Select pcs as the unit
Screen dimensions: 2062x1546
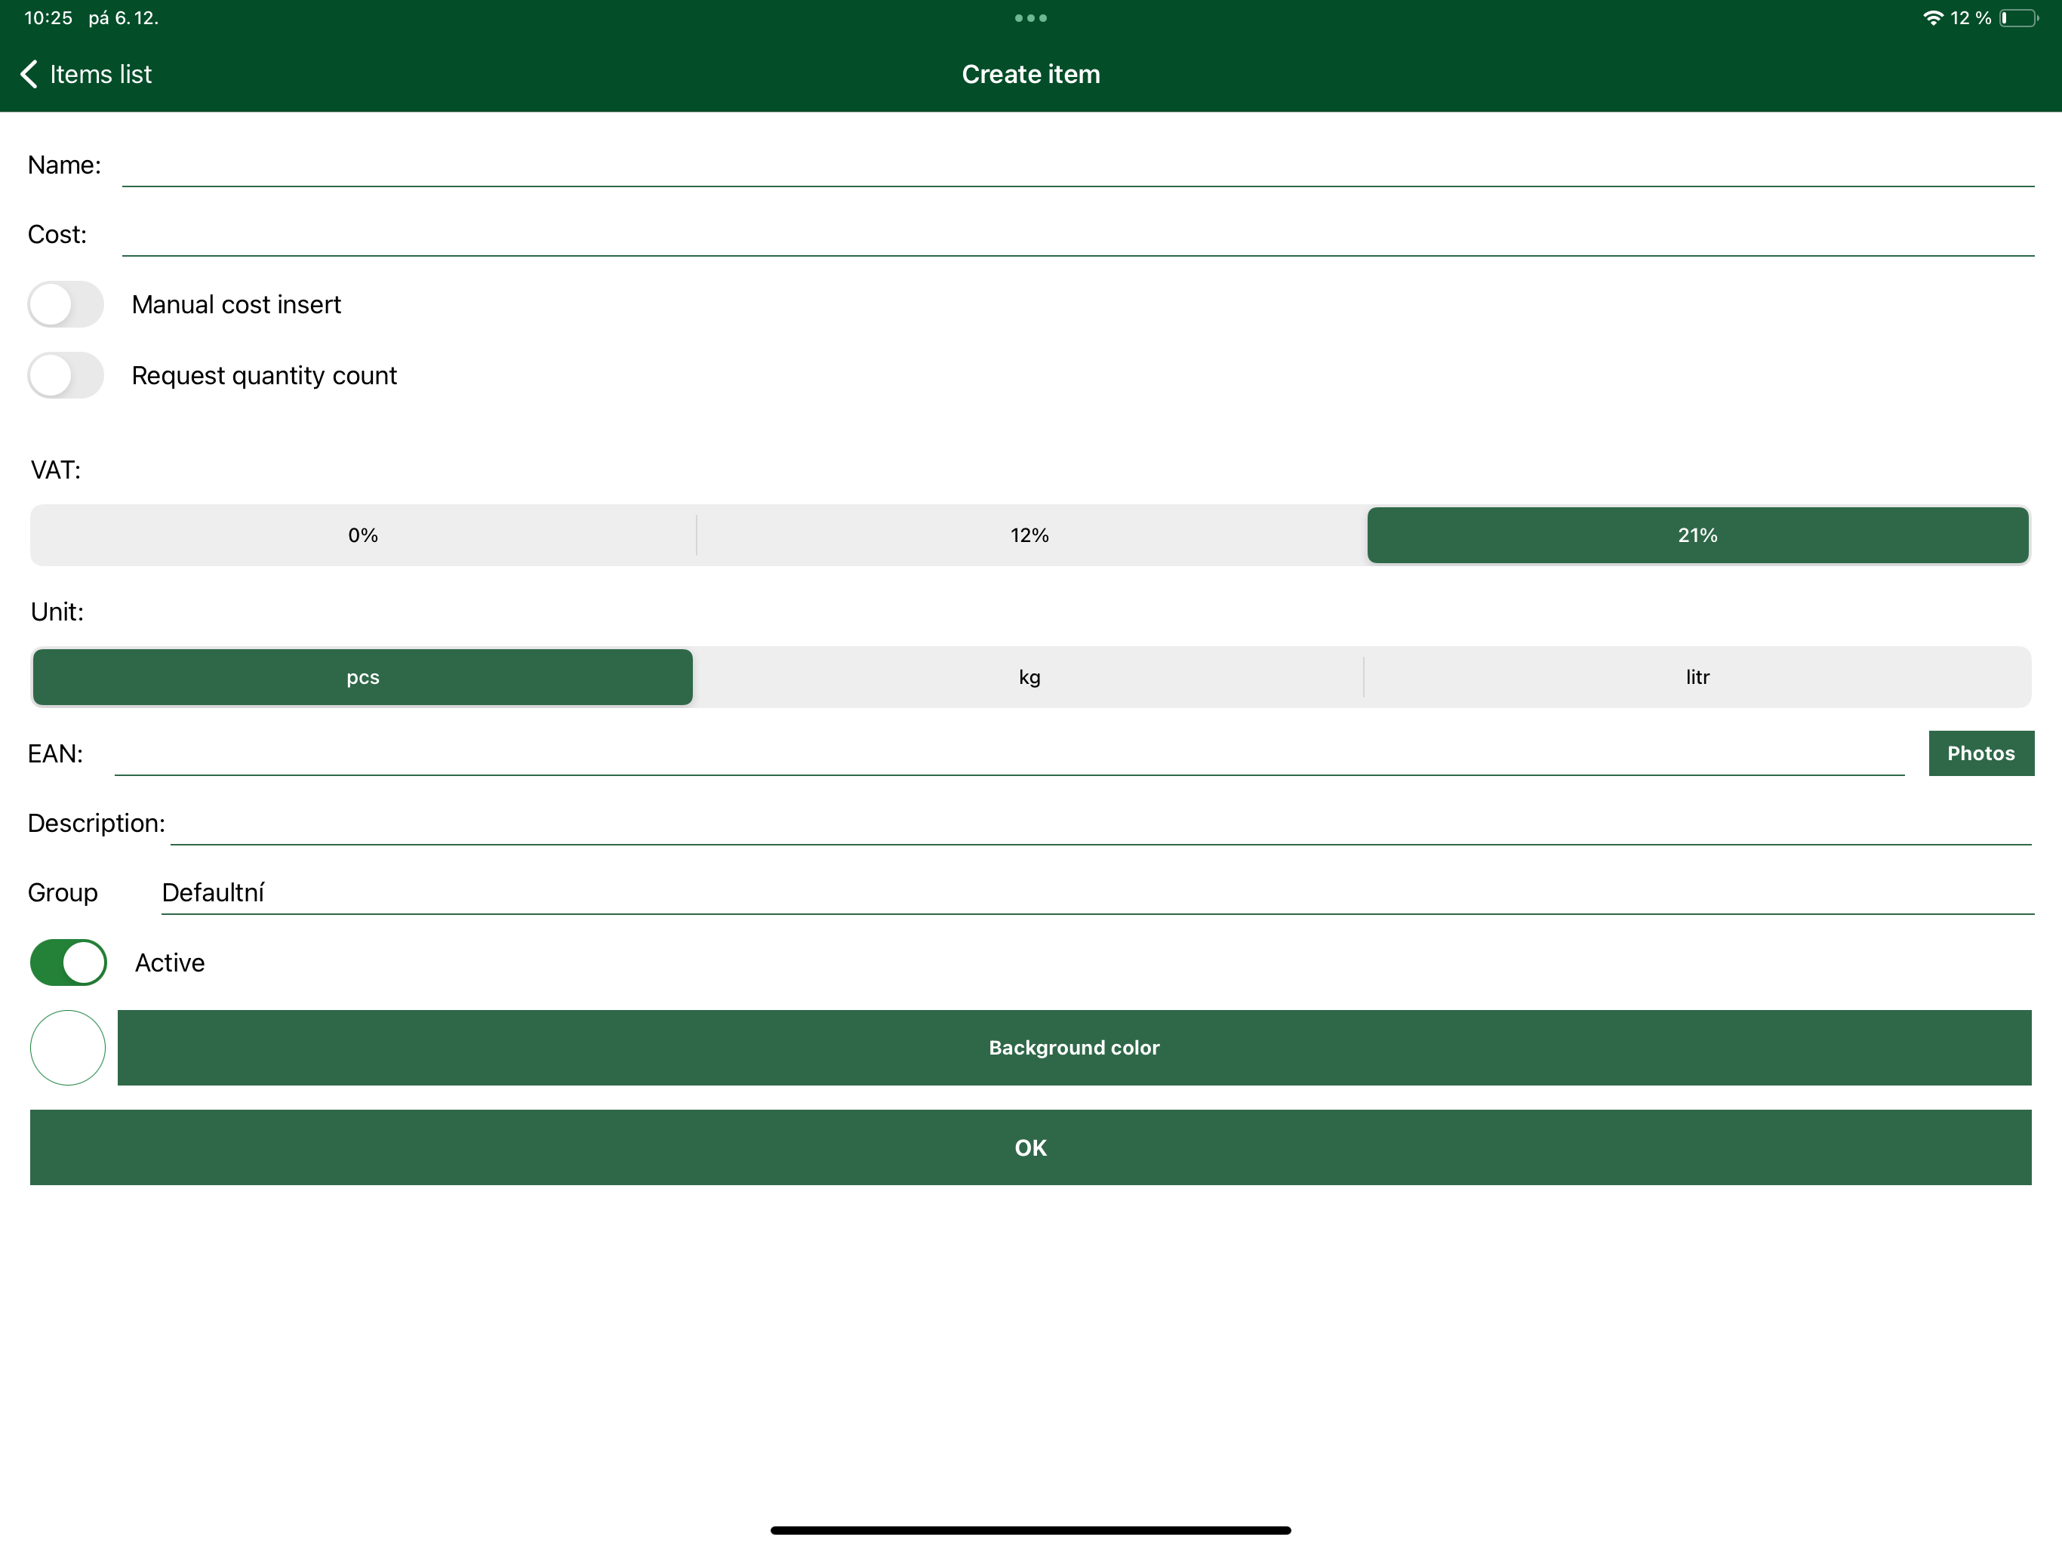(362, 677)
